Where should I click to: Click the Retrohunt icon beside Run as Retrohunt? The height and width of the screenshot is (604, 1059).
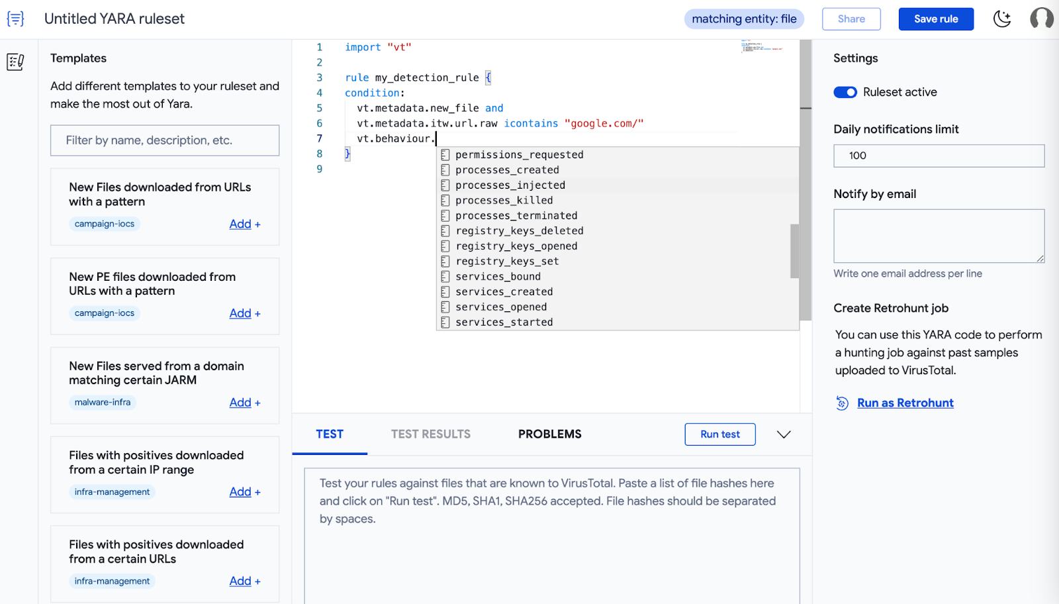842,403
